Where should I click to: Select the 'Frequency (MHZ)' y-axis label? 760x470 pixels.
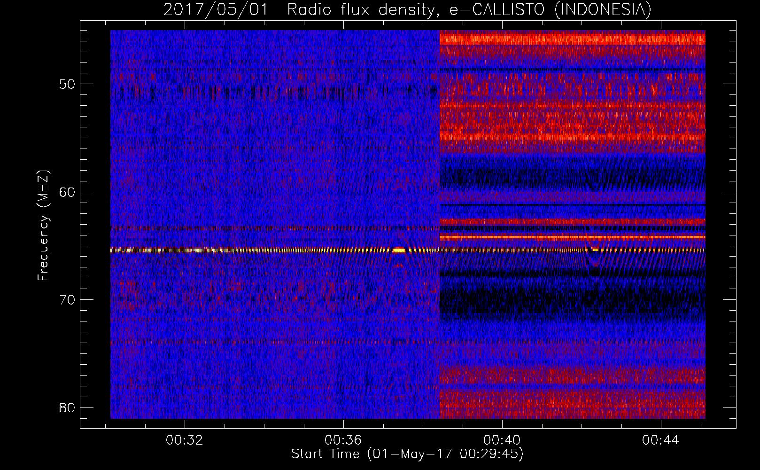click(x=43, y=226)
